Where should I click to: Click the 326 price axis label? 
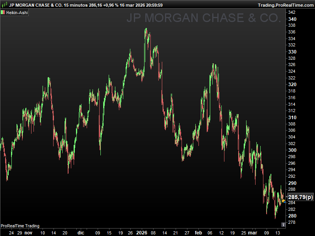(292, 65)
